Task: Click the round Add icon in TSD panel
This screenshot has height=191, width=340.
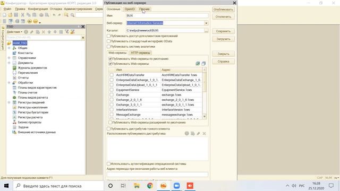Action: click(x=26, y=32)
